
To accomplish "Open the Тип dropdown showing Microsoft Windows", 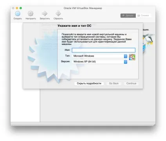I will 99,56.
